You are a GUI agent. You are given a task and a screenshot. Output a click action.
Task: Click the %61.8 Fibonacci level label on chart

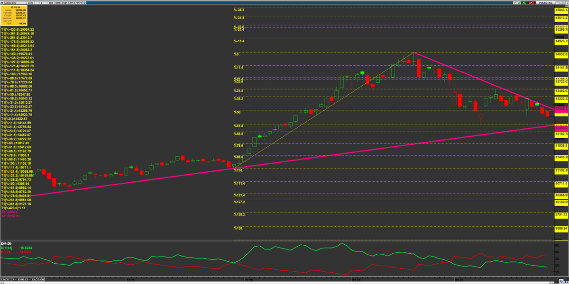[x=238, y=125]
